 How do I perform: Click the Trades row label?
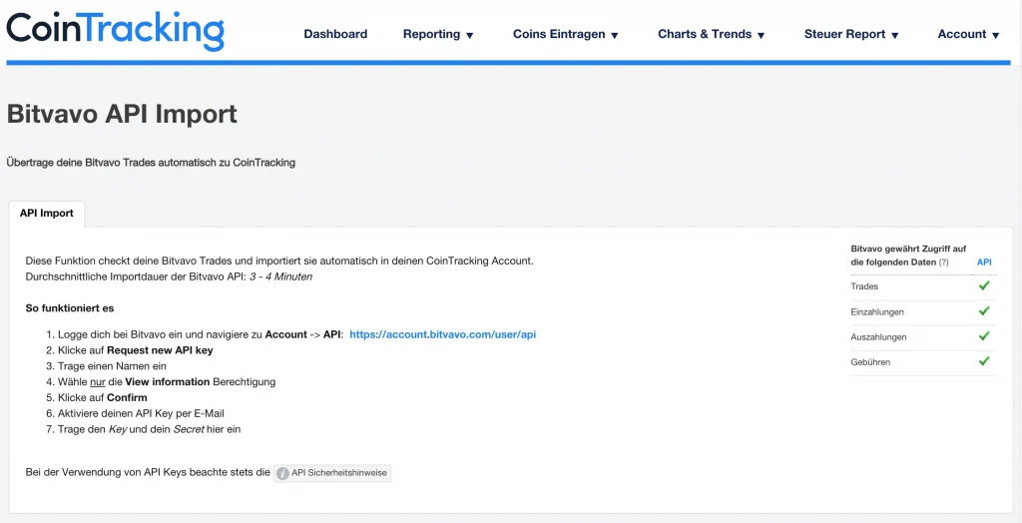(864, 286)
